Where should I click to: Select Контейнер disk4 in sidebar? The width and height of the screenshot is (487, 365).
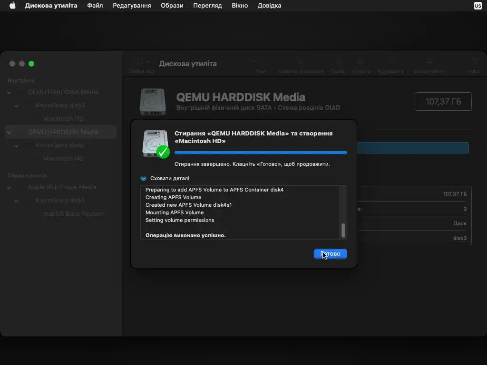click(60, 145)
